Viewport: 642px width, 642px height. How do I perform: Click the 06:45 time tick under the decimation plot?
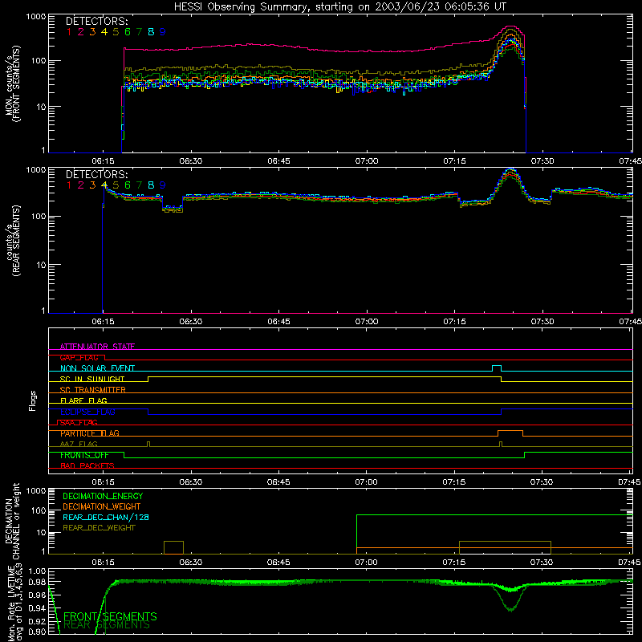(278, 563)
